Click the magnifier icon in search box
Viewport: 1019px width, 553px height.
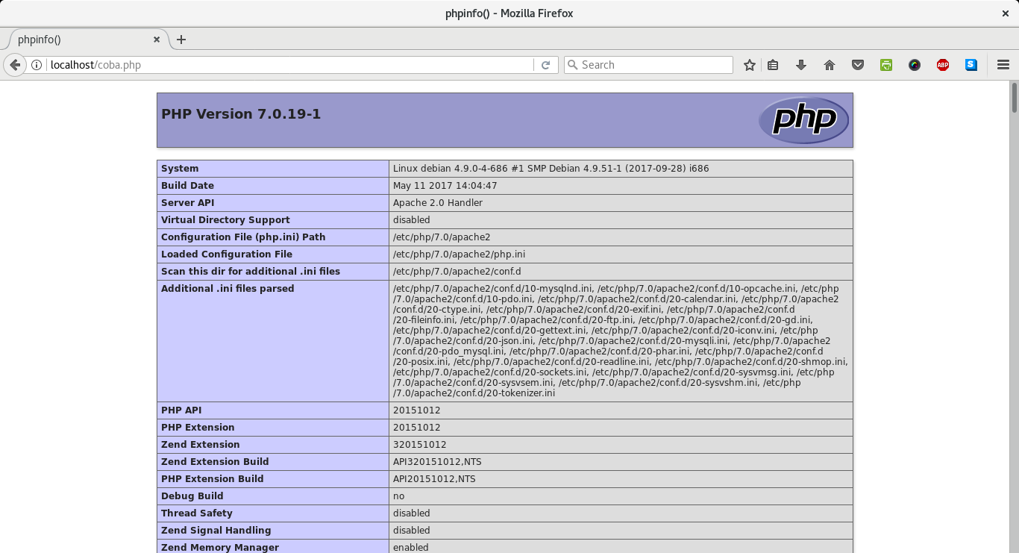573,65
